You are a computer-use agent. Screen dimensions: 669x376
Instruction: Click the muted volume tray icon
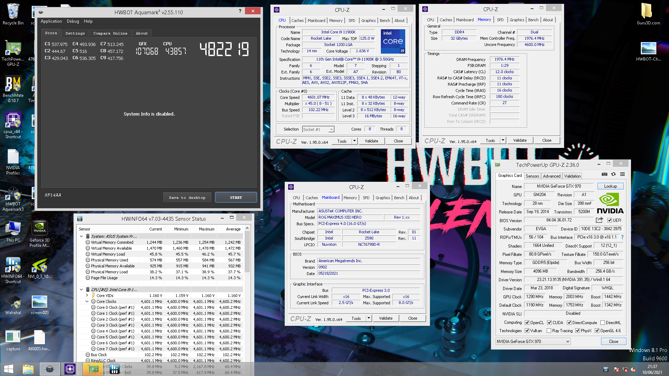(633, 370)
